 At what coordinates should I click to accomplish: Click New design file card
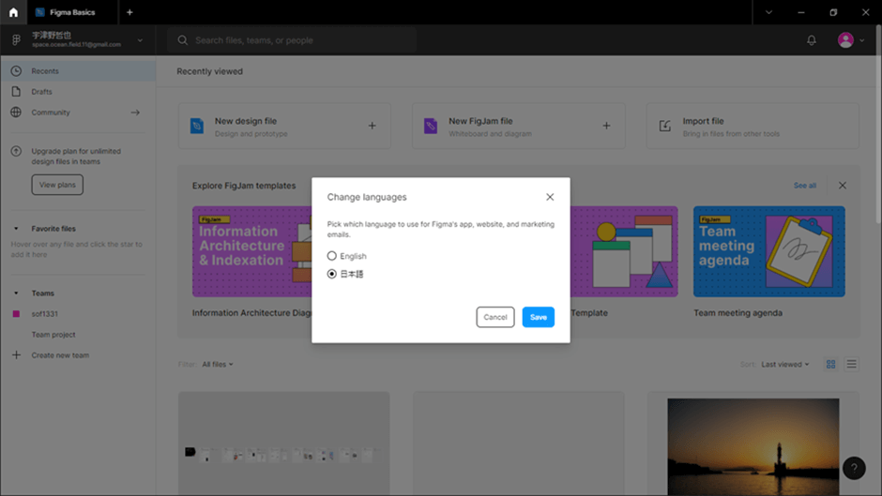pyautogui.click(x=284, y=126)
